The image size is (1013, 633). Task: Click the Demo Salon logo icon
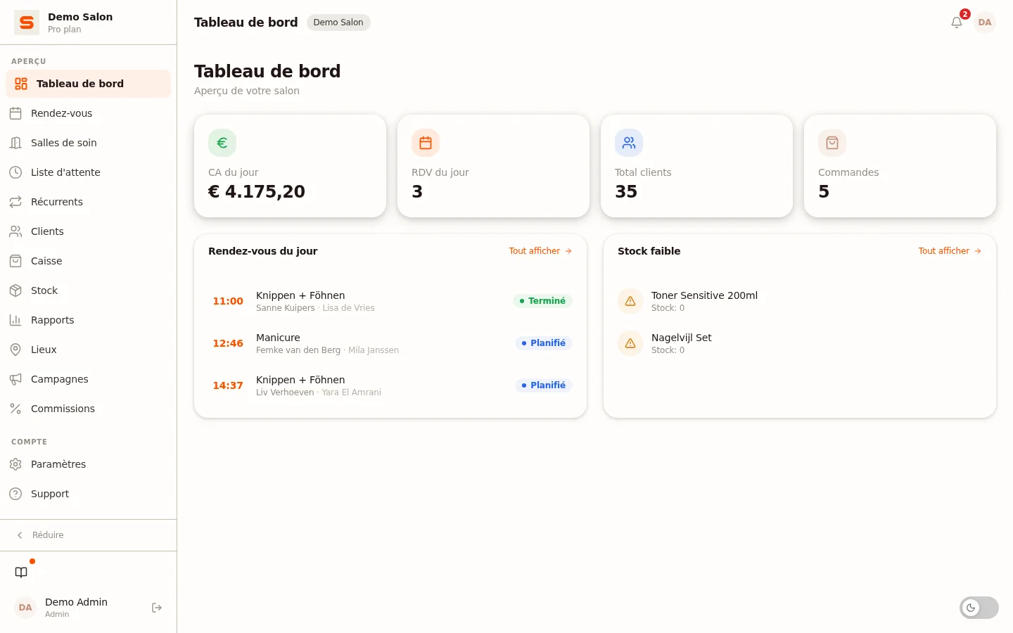[x=27, y=23]
